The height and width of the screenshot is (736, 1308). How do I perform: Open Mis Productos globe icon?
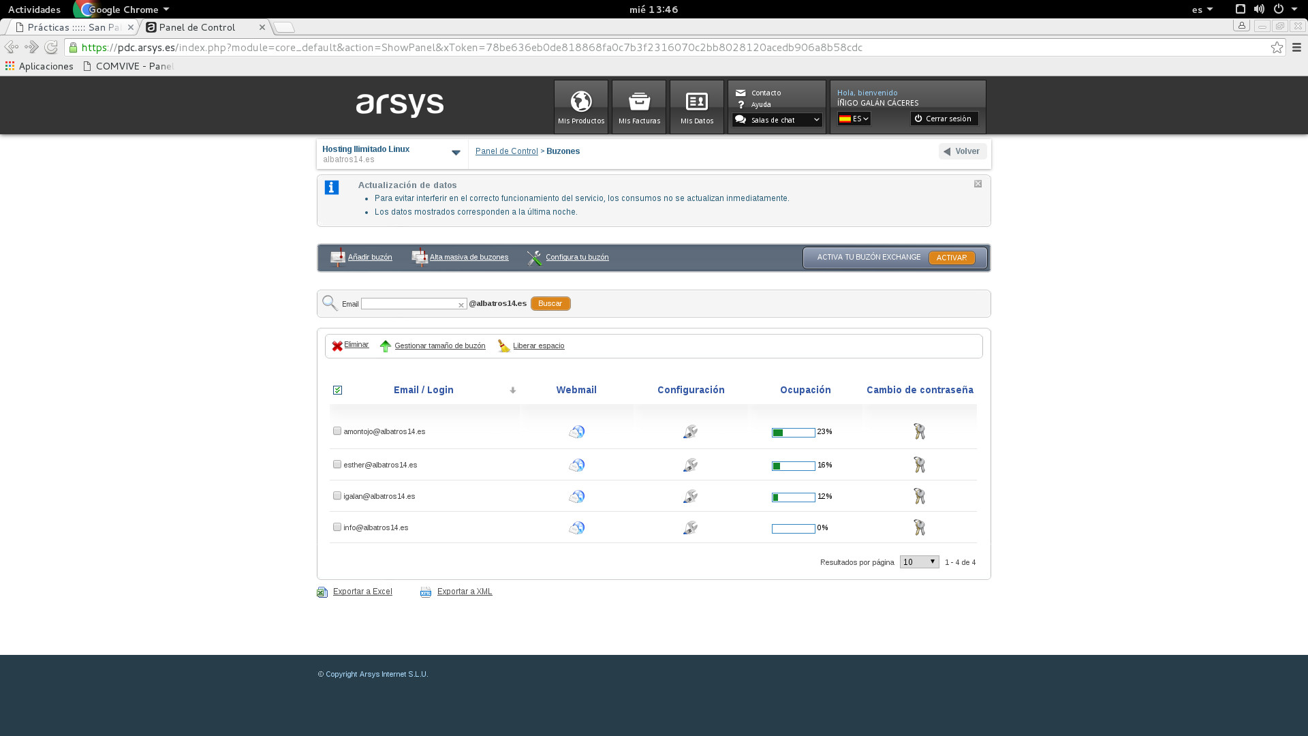[x=580, y=102]
